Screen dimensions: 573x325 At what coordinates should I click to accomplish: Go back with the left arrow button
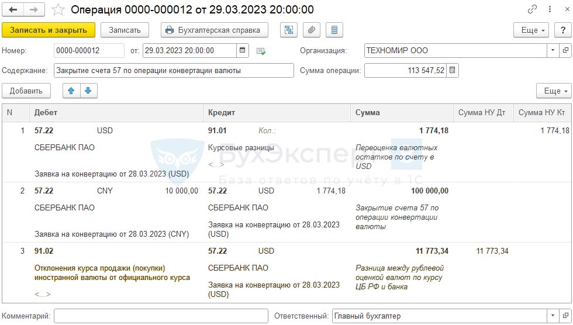13,9
